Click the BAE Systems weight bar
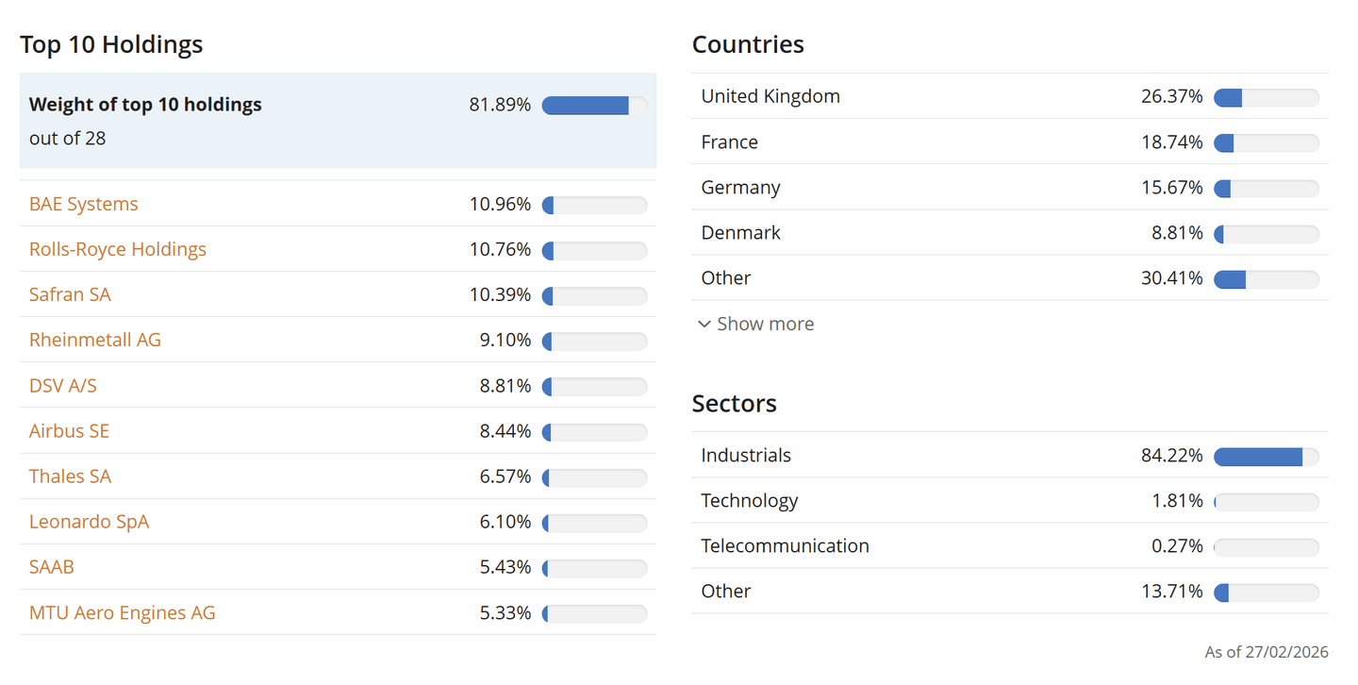 594,205
